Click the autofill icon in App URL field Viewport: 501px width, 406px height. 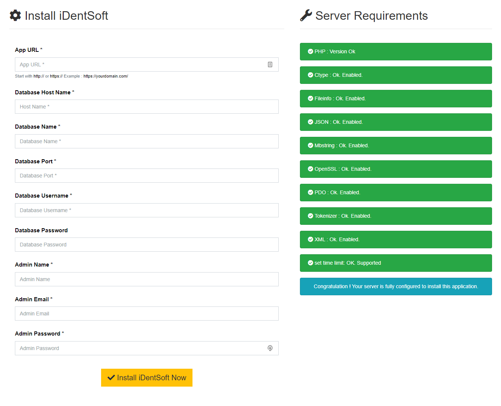270,64
